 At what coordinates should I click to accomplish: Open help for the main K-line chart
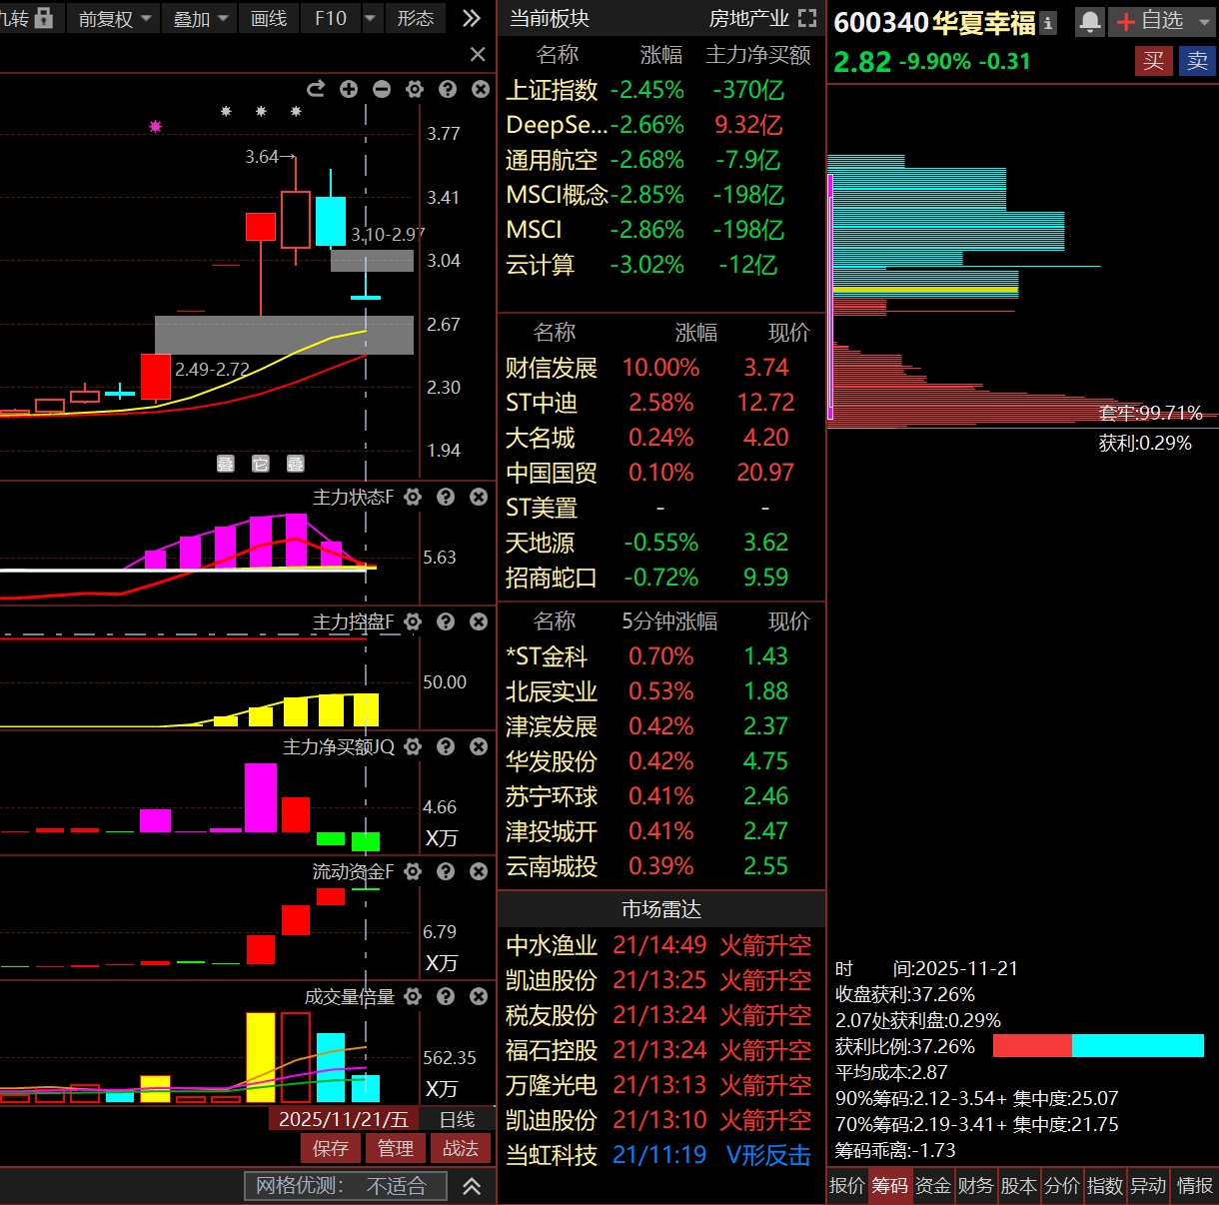click(x=448, y=89)
